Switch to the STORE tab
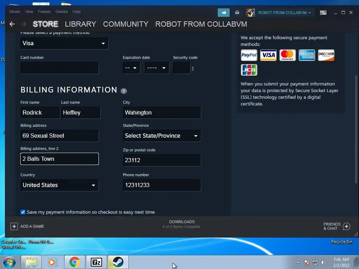Image resolution: width=359 pixels, height=269 pixels. pyautogui.click(x=45, y=24)
